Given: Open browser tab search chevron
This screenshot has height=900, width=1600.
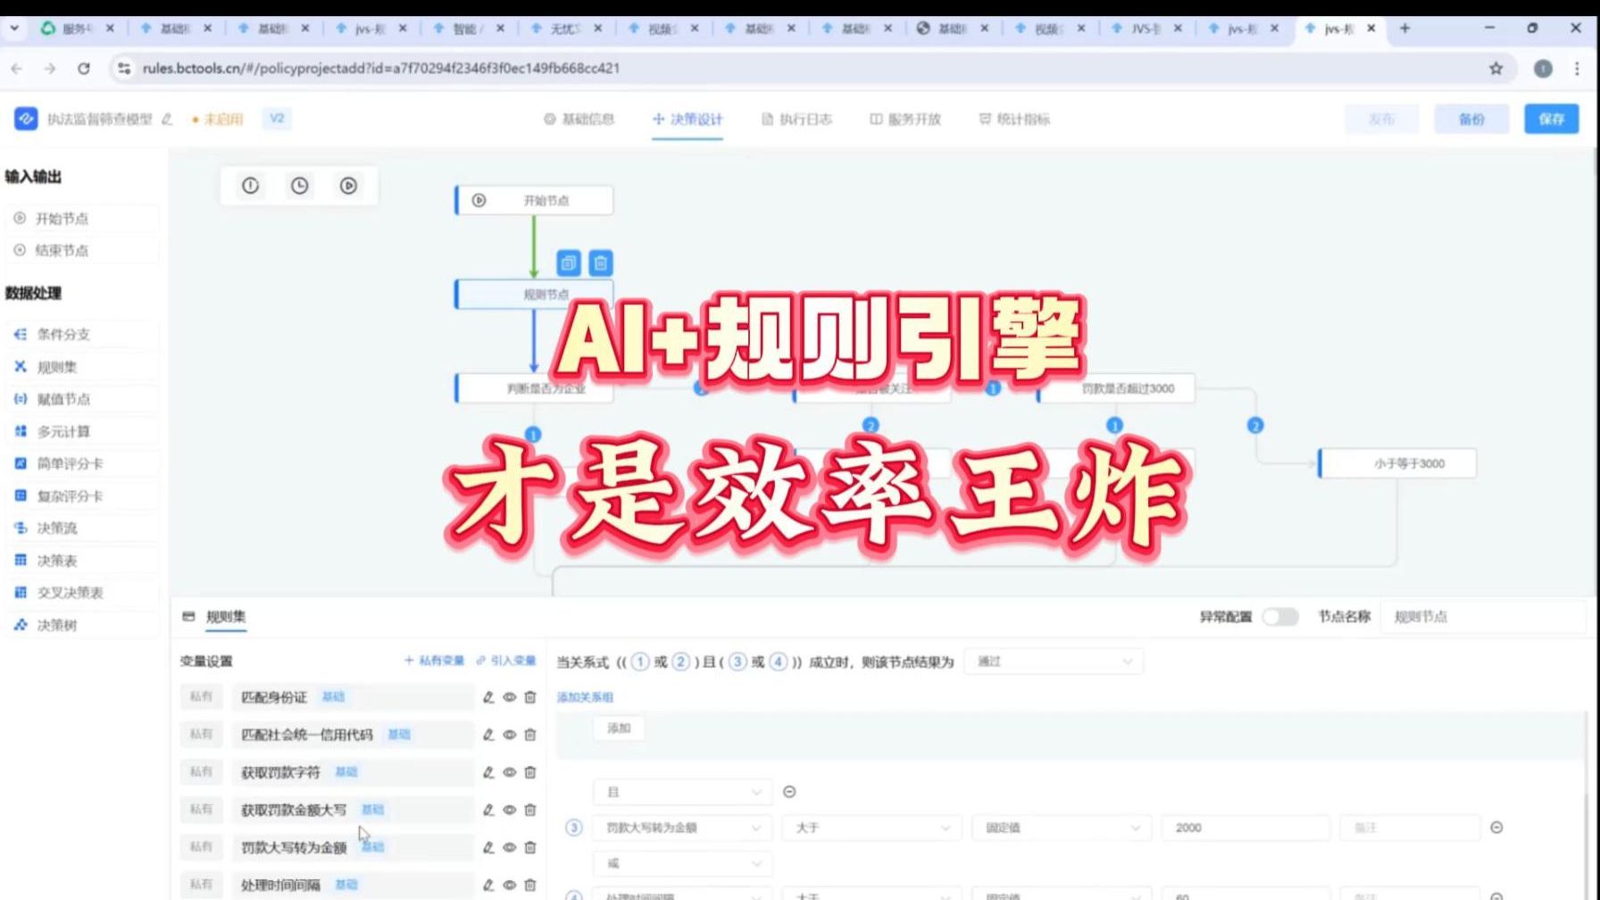Looking at the screenshot, I should tap(14, 29).
